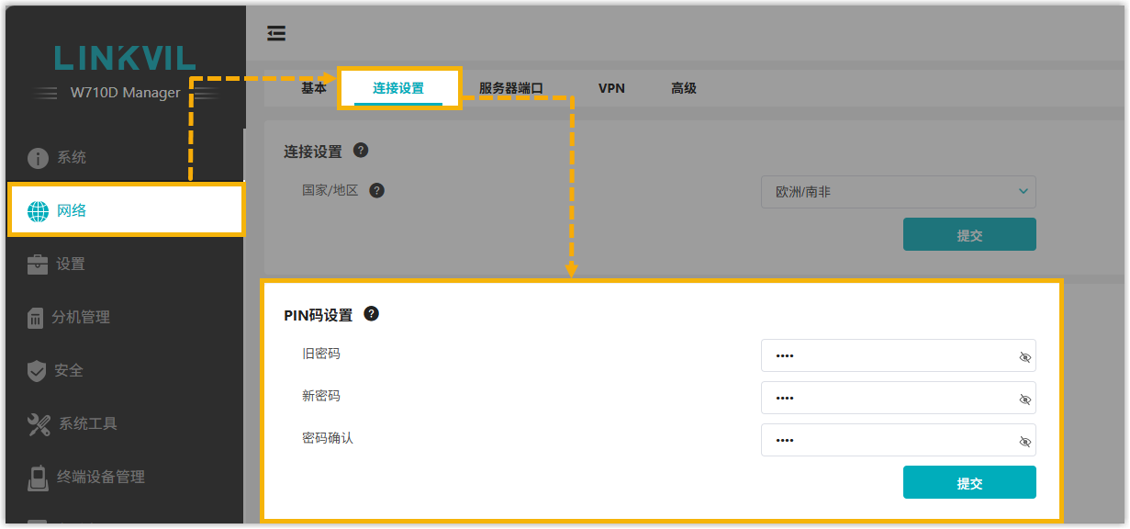This screenshot has width=1130, height=529.
Task: Toggle visibility of 新密码 field
Action: click(1024, 400)
